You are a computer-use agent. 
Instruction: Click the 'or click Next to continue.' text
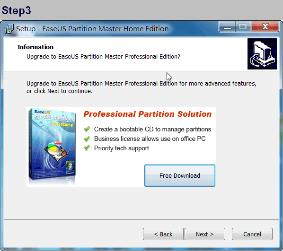[60, 91]
